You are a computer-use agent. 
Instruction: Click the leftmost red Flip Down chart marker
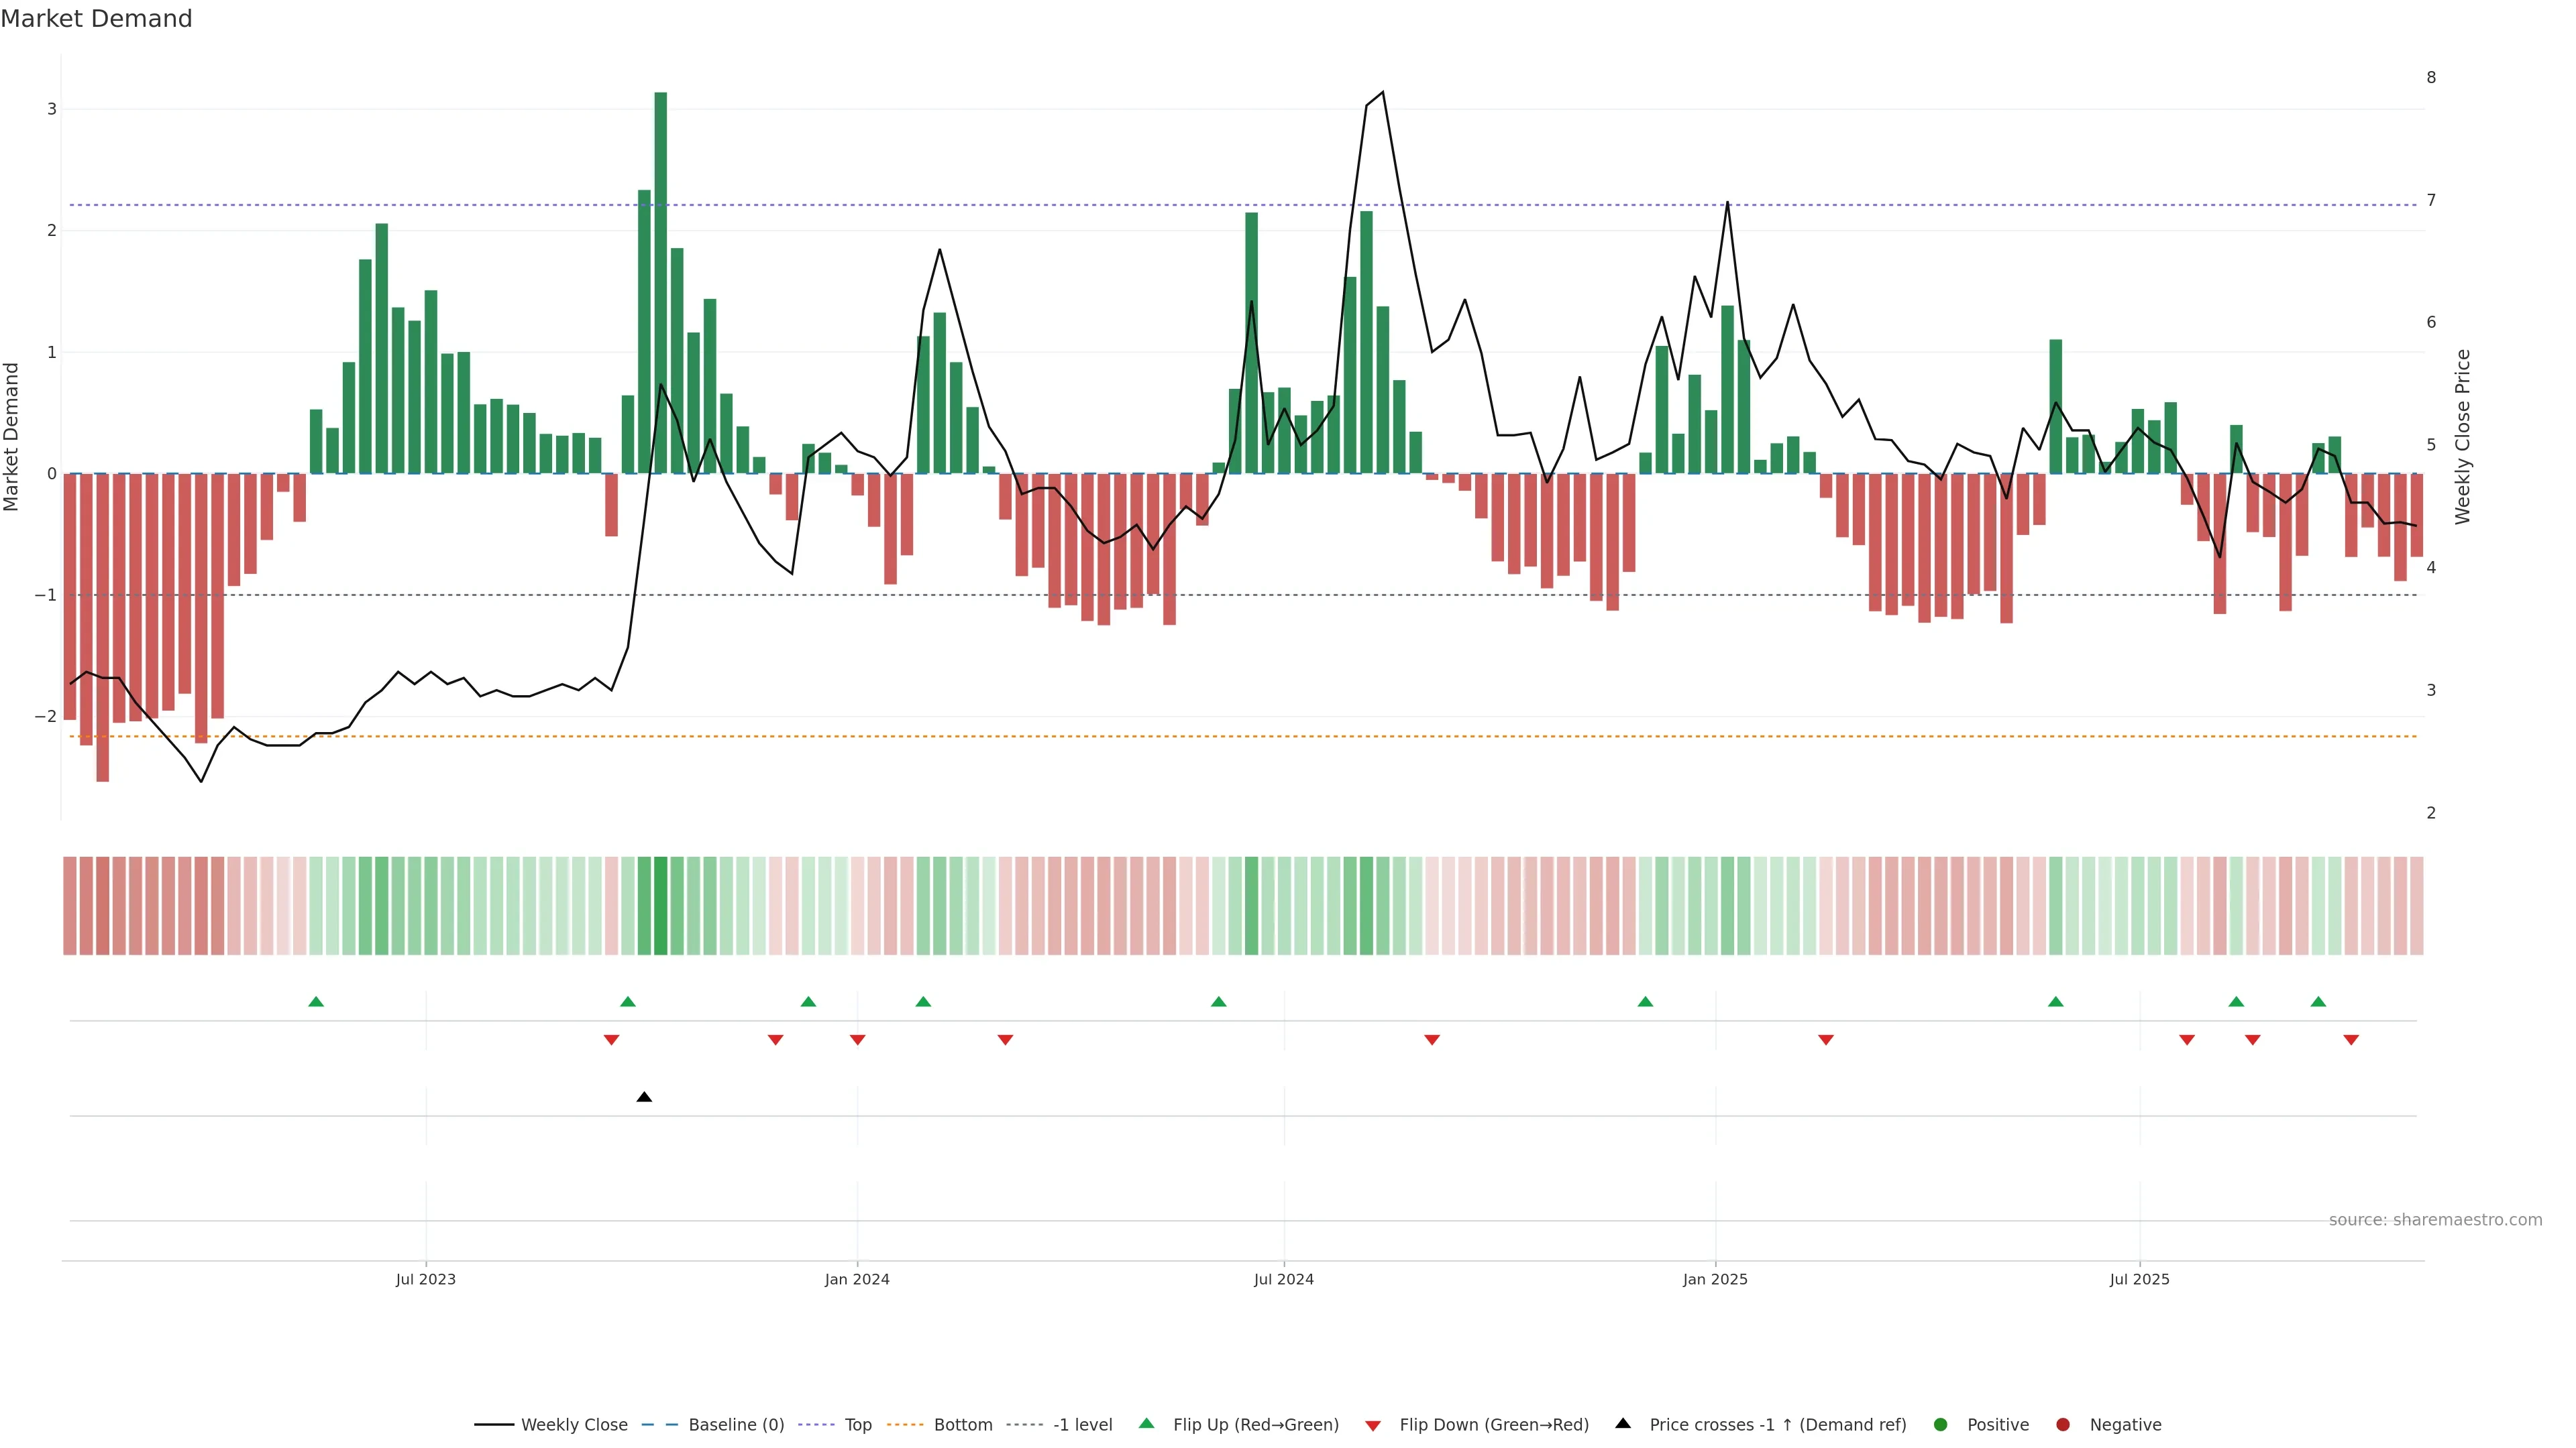pyautogui.click(x=611, y=1040)
